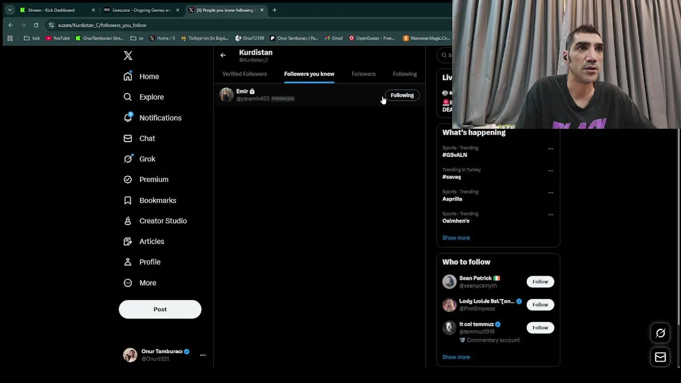Follow Sean Patrick

540,282
